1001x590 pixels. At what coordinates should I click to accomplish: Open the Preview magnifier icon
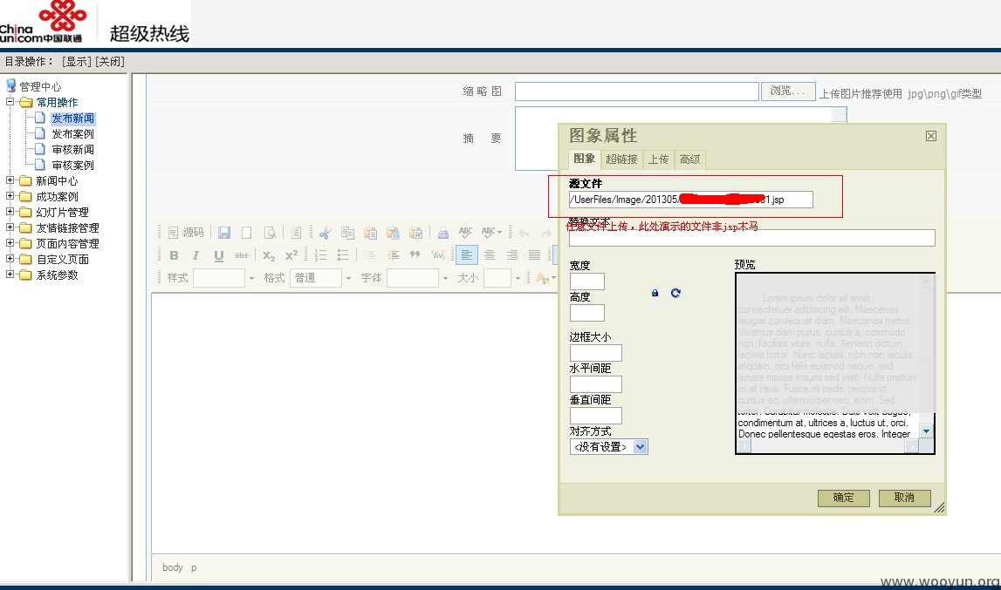(x=270, y=233)
